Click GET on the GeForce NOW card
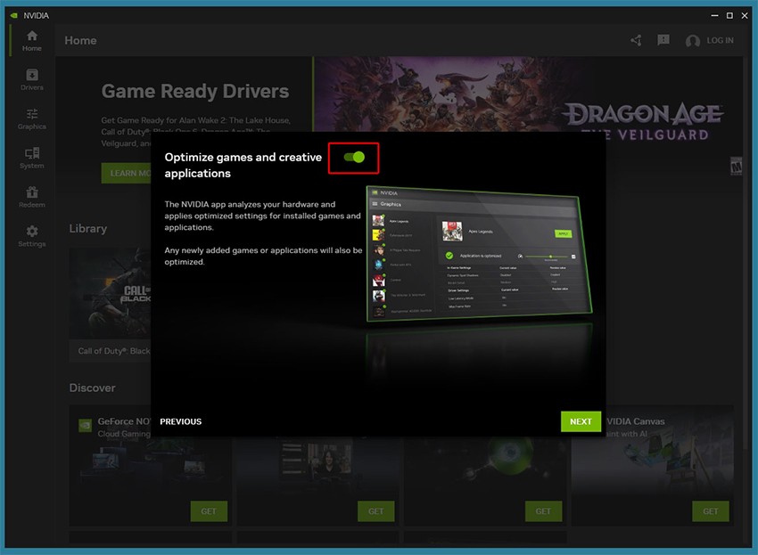 pos(209,511)
